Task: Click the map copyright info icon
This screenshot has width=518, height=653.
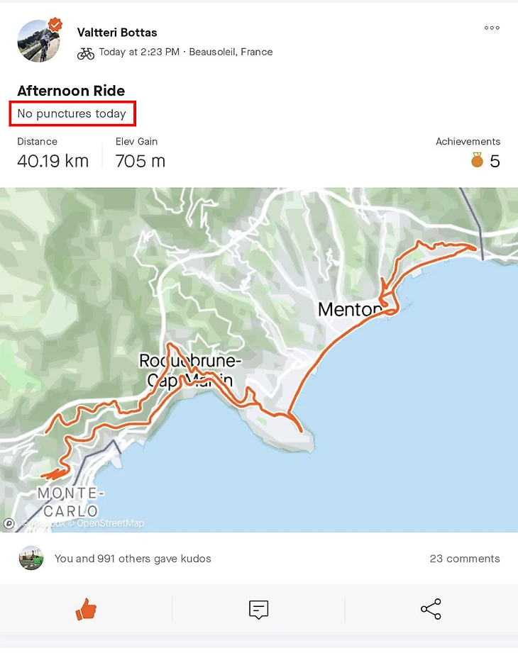Action: click(9, 524)
